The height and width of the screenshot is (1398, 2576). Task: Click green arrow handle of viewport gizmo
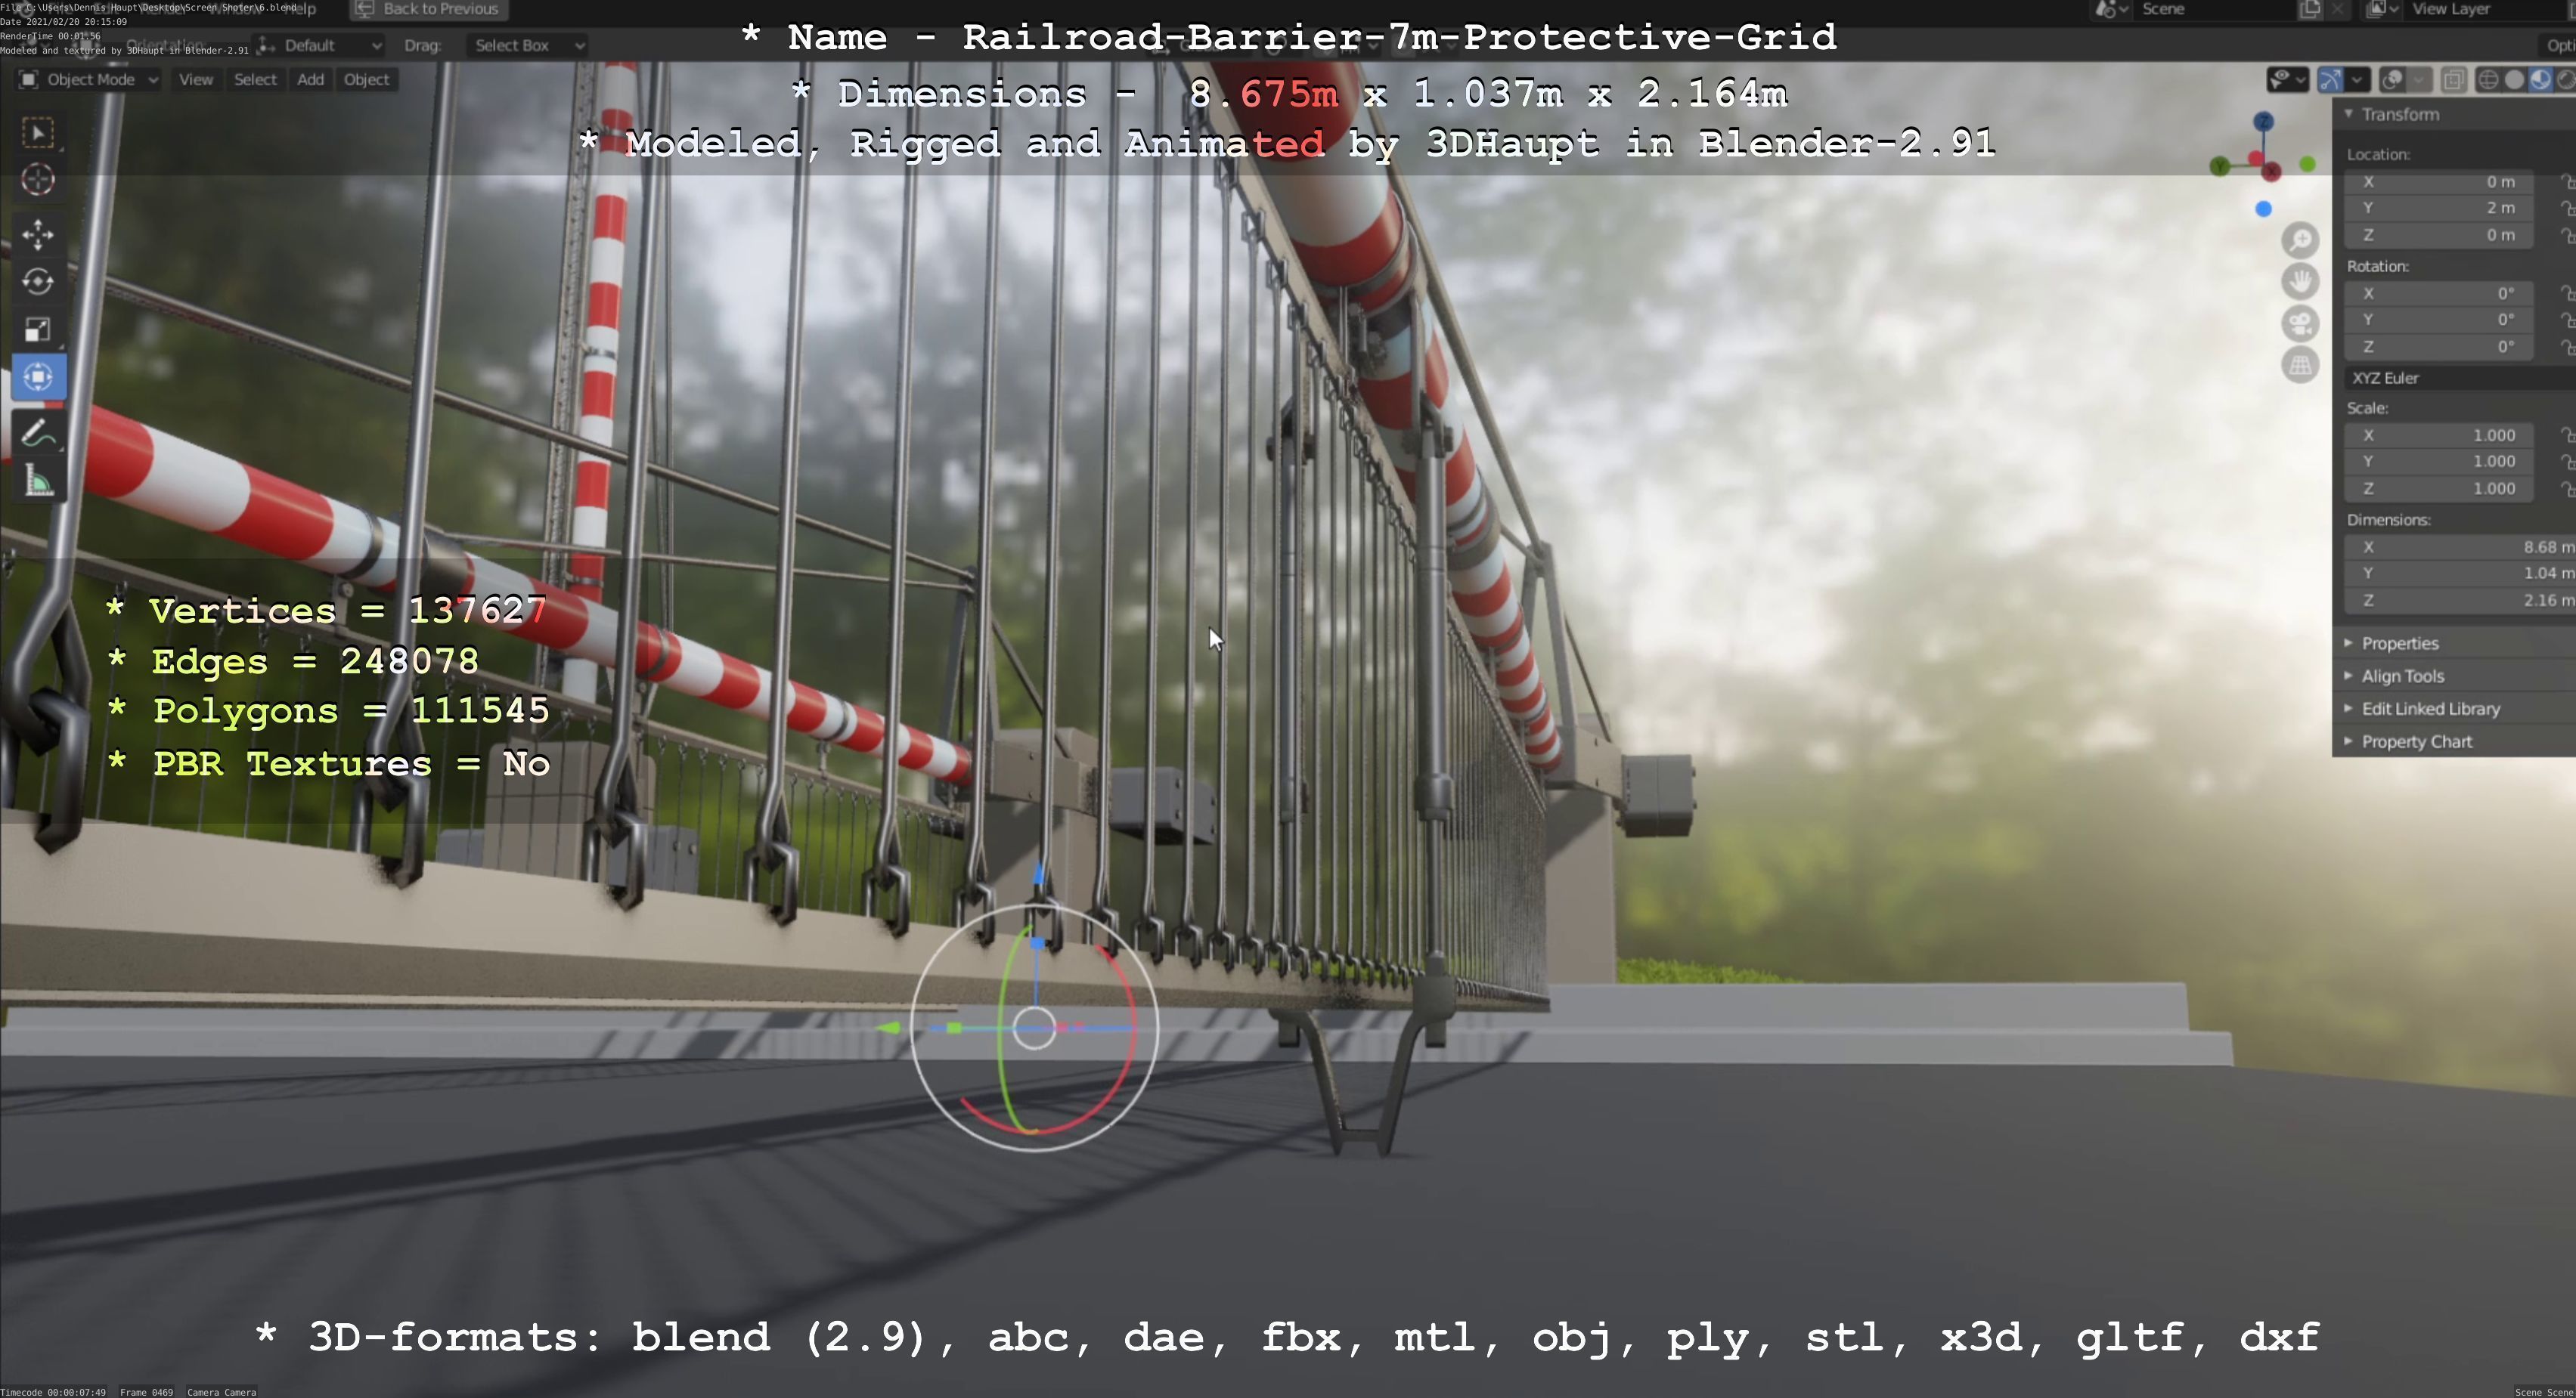click(x=887, y=1027)
